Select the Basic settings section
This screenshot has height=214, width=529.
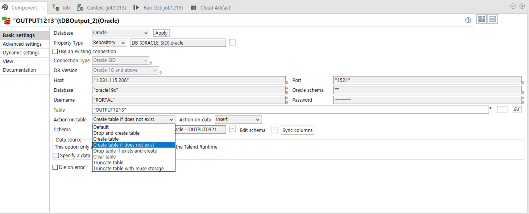click(x=25, y=35)
